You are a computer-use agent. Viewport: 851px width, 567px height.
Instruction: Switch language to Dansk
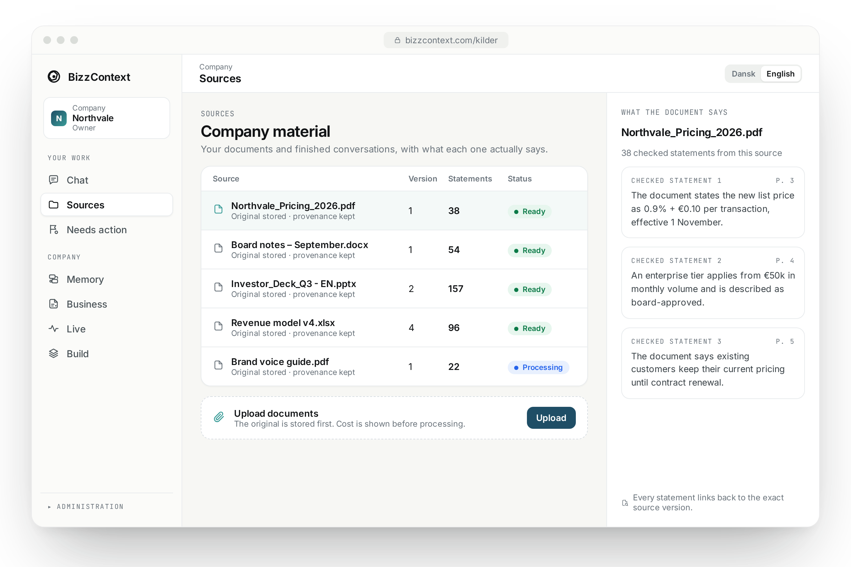click(x=743, y=74)
